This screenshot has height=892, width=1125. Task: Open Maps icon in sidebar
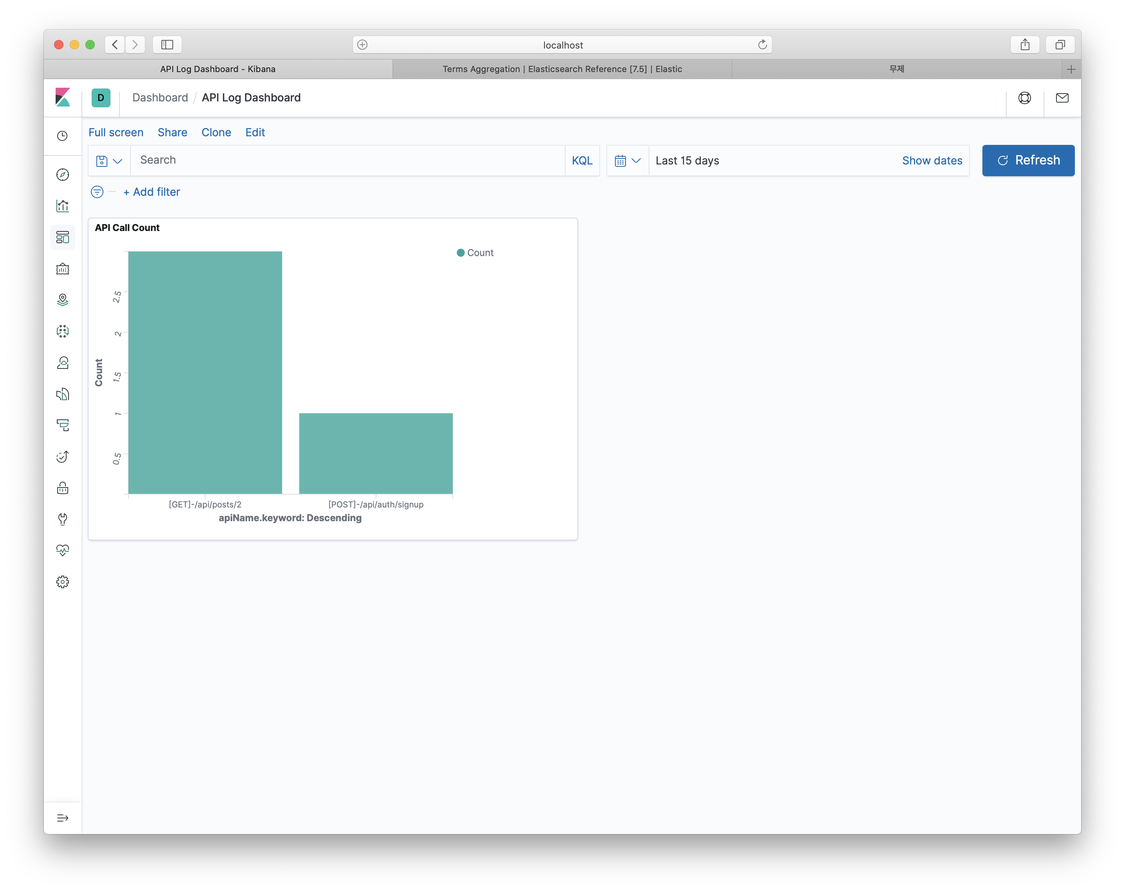[x=63, y=300]
